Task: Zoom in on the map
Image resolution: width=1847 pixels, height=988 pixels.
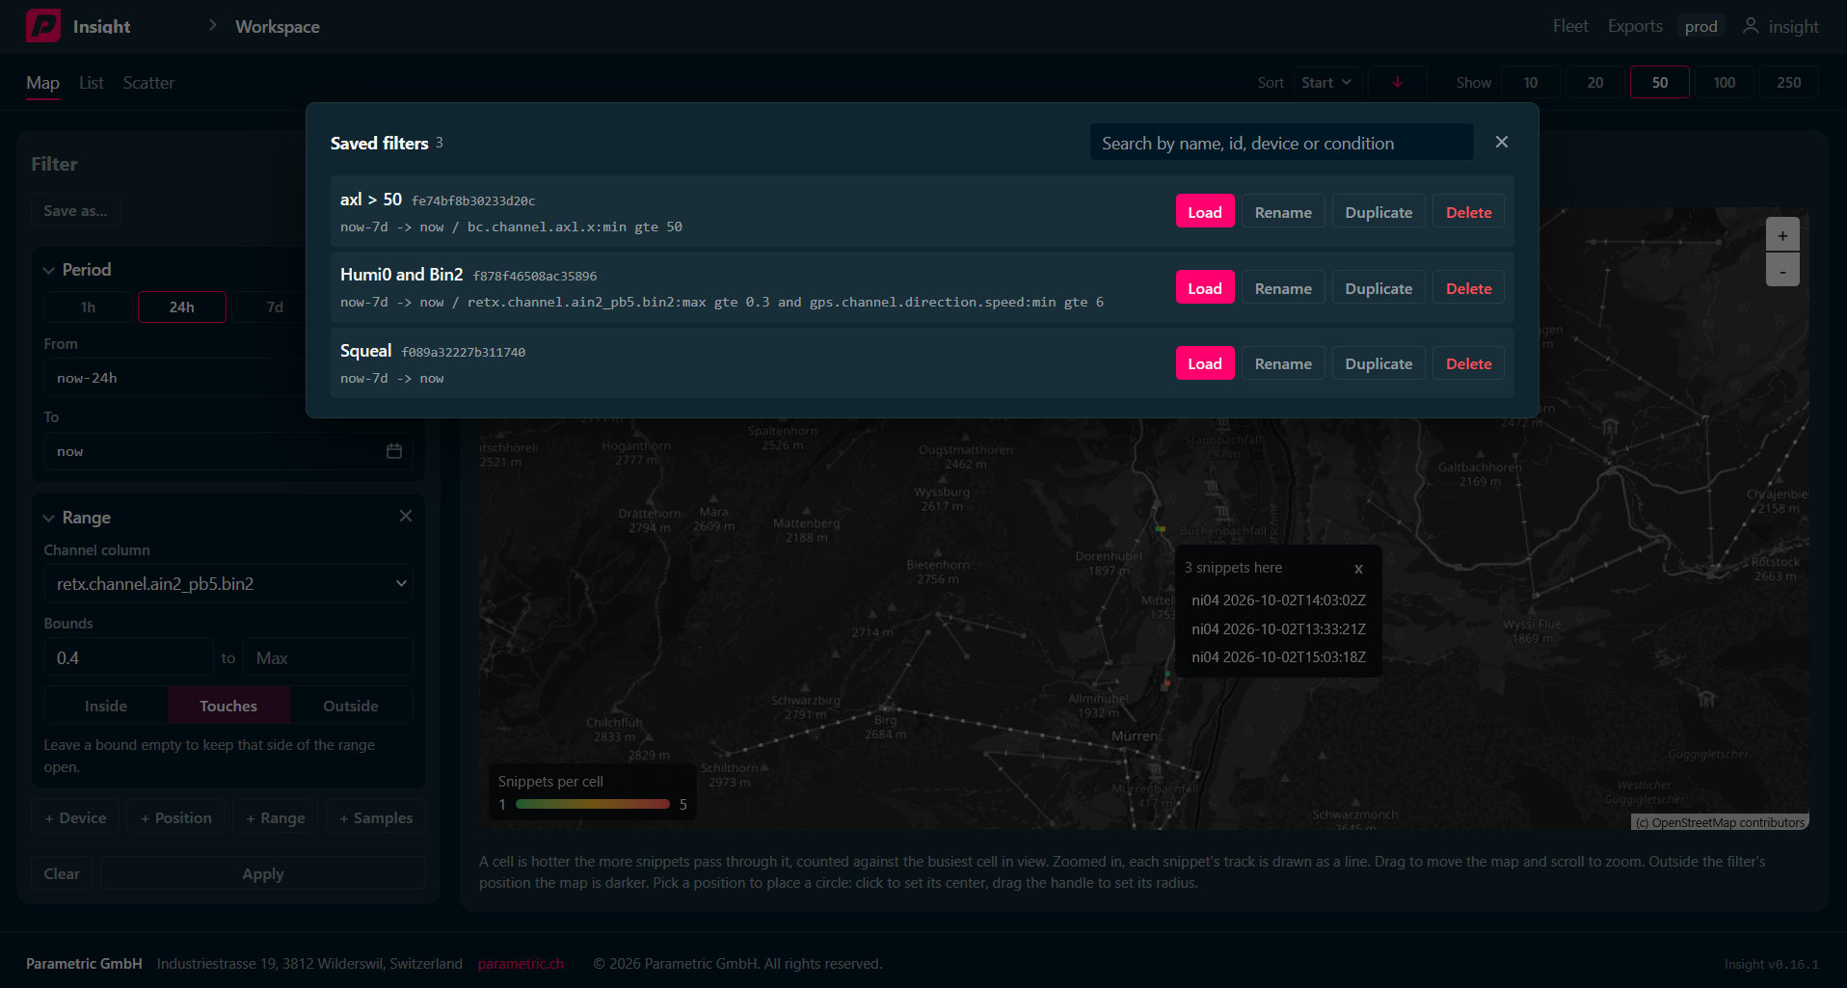Action: [1782, 235]
